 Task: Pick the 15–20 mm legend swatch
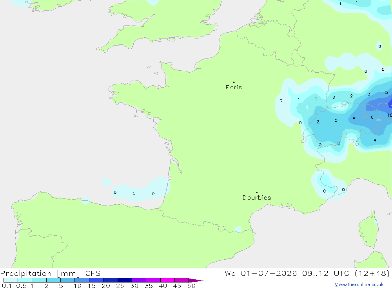coord(96,280)
